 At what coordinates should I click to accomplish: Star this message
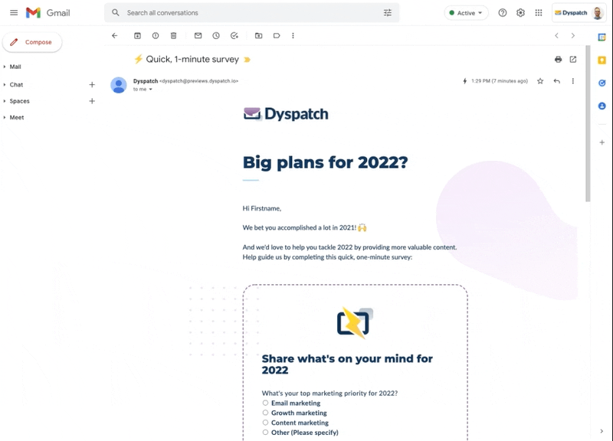click(540, 81)
